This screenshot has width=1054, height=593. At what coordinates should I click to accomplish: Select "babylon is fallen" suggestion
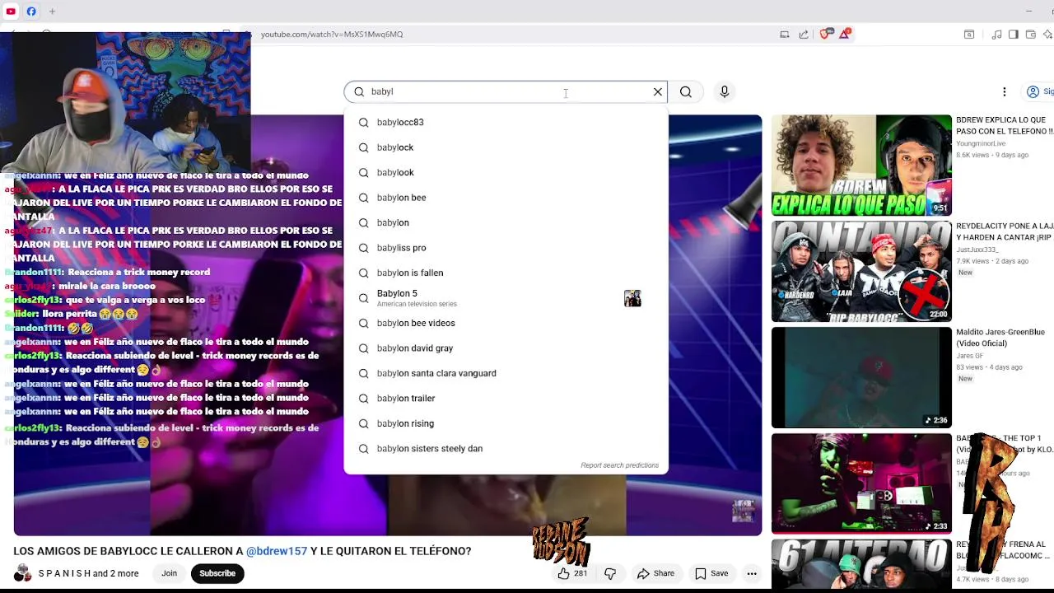tap(506, 273)
